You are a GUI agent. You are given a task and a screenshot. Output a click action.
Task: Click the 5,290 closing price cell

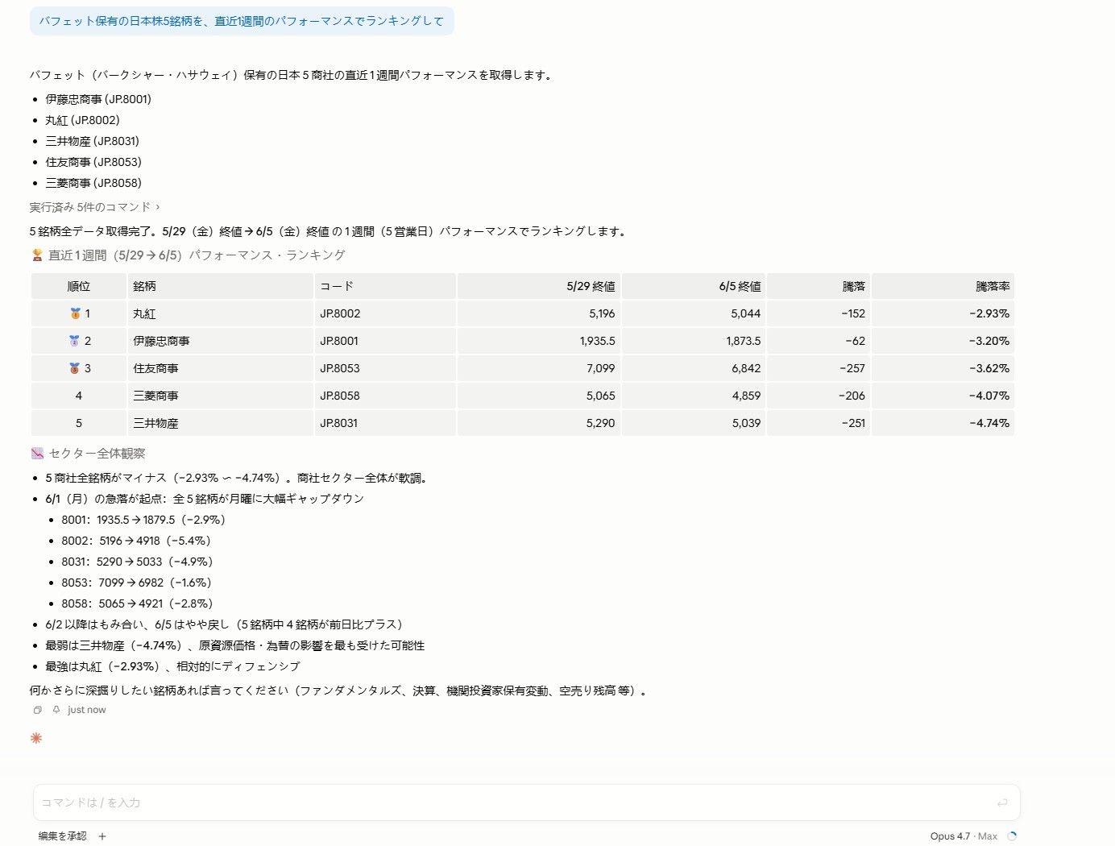539,423
